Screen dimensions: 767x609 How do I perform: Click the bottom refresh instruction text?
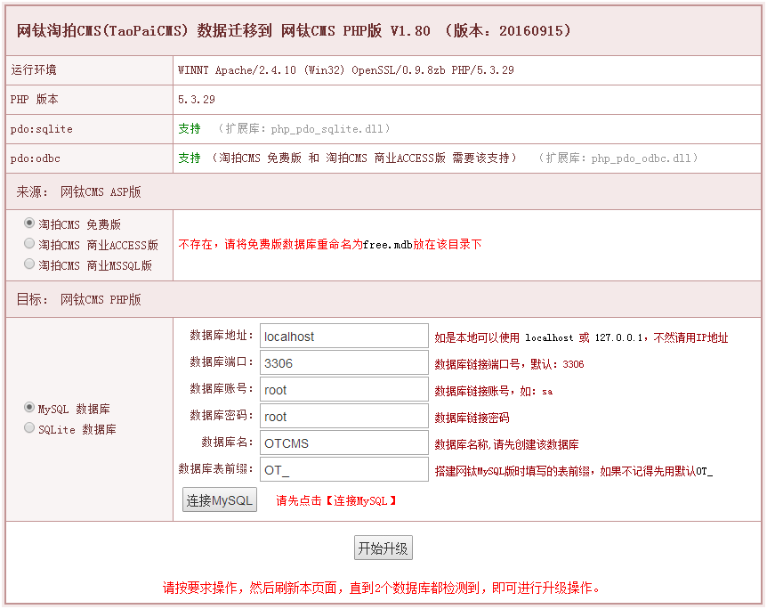(x=383, y=588)
